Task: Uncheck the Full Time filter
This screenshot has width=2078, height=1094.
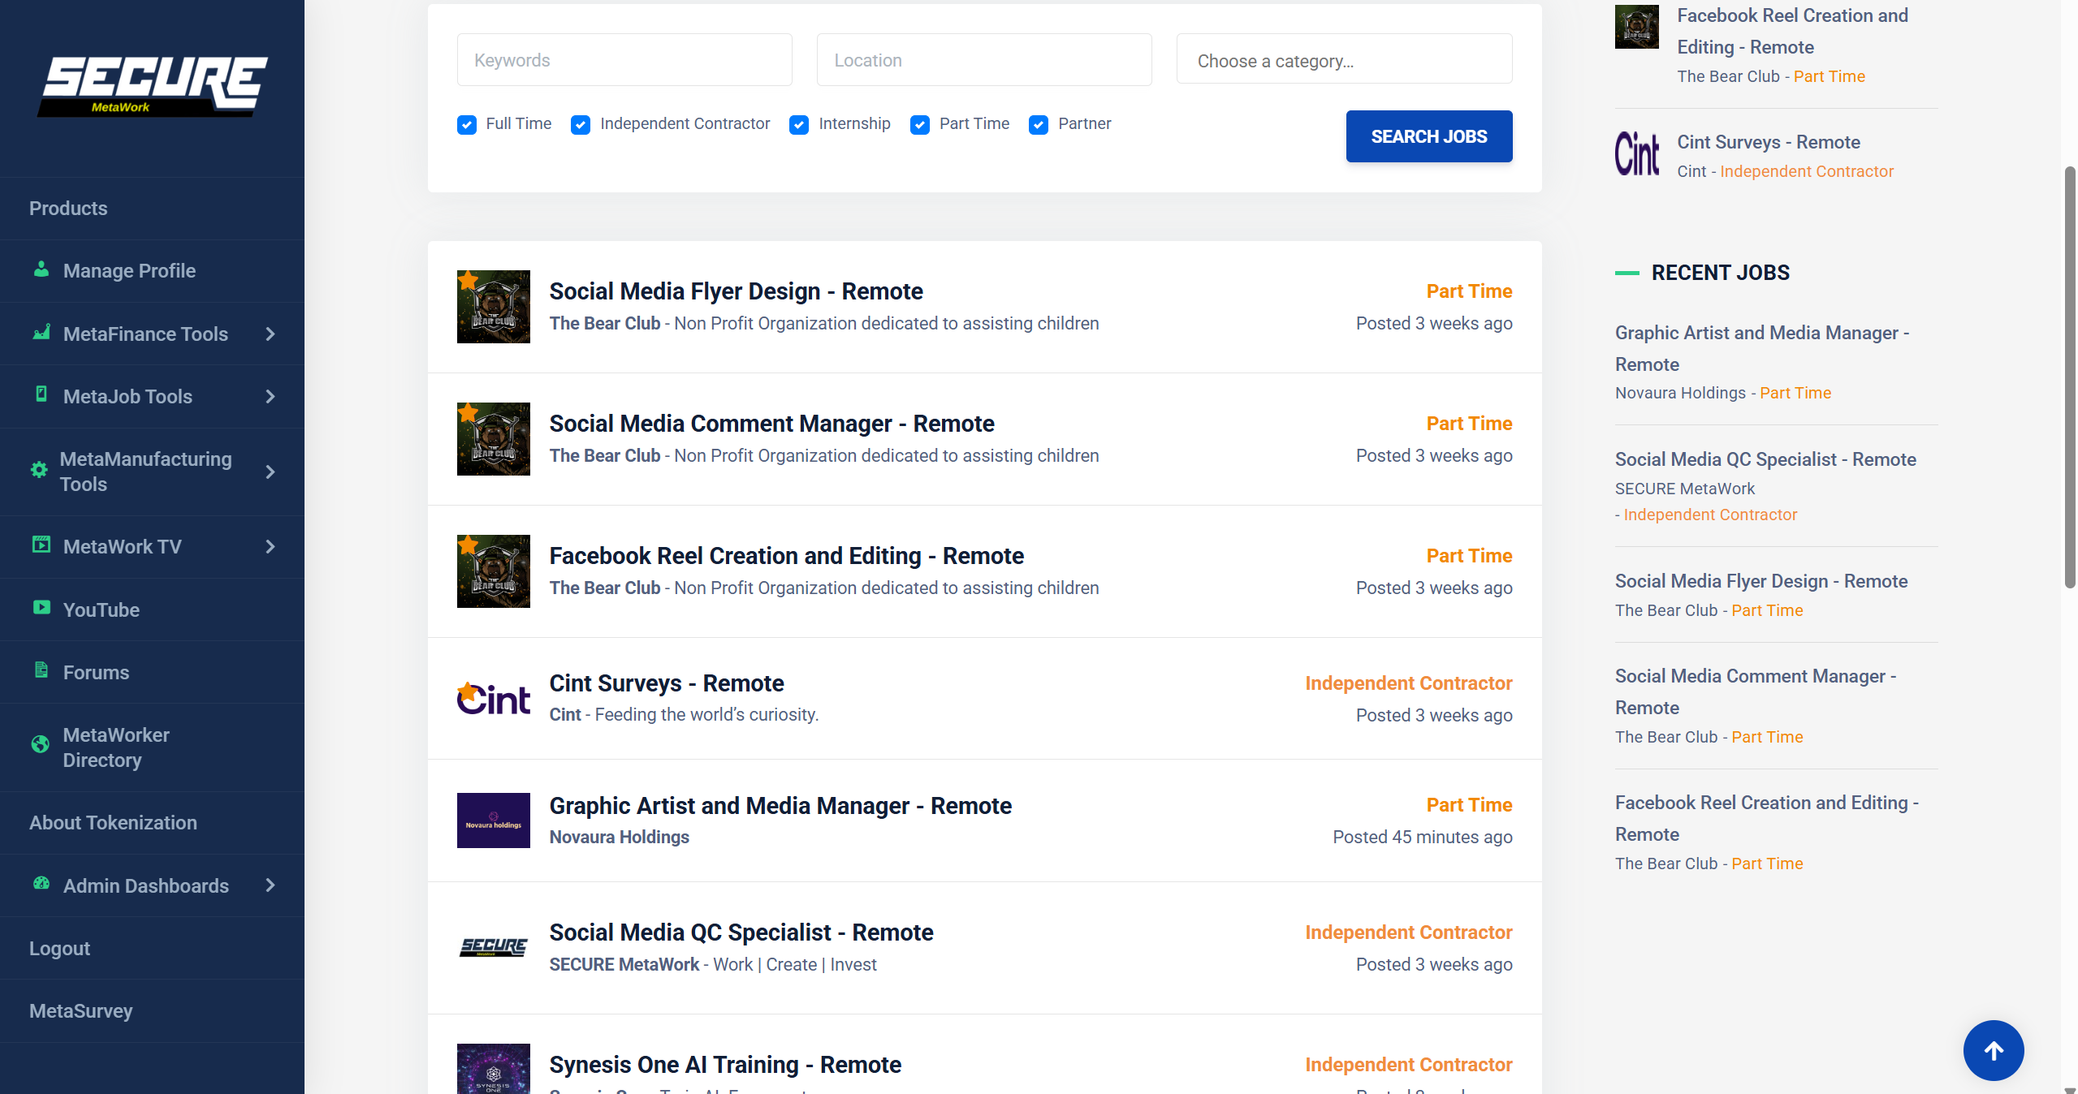Action: coord(466,125)
